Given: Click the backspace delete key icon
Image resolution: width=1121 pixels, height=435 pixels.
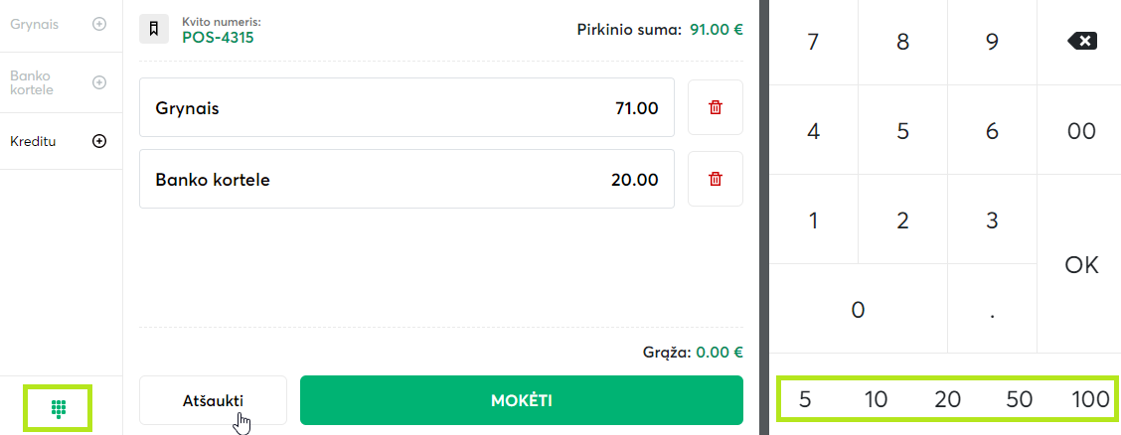Looking at the screenshot, I should 1081,42.
